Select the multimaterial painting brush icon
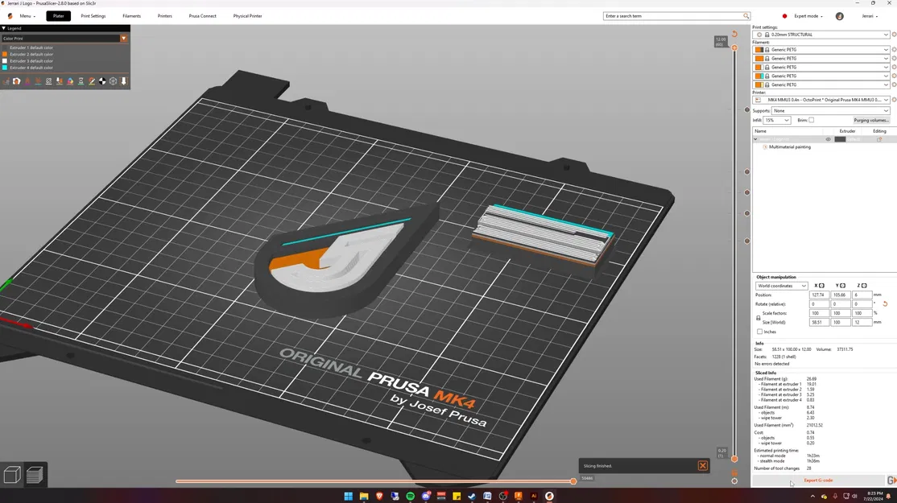The height and width of the screenshot is (503, 897). (765, 146)
